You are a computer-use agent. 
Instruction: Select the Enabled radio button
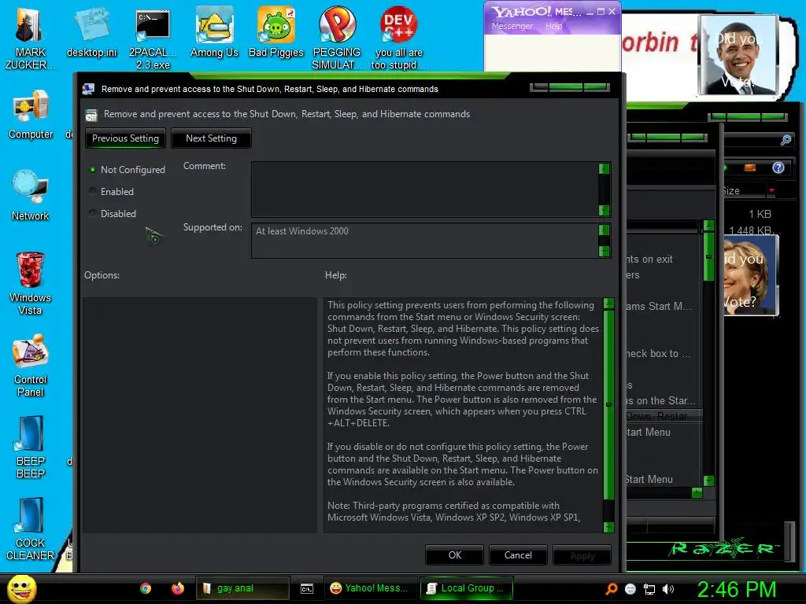[93, 192]
